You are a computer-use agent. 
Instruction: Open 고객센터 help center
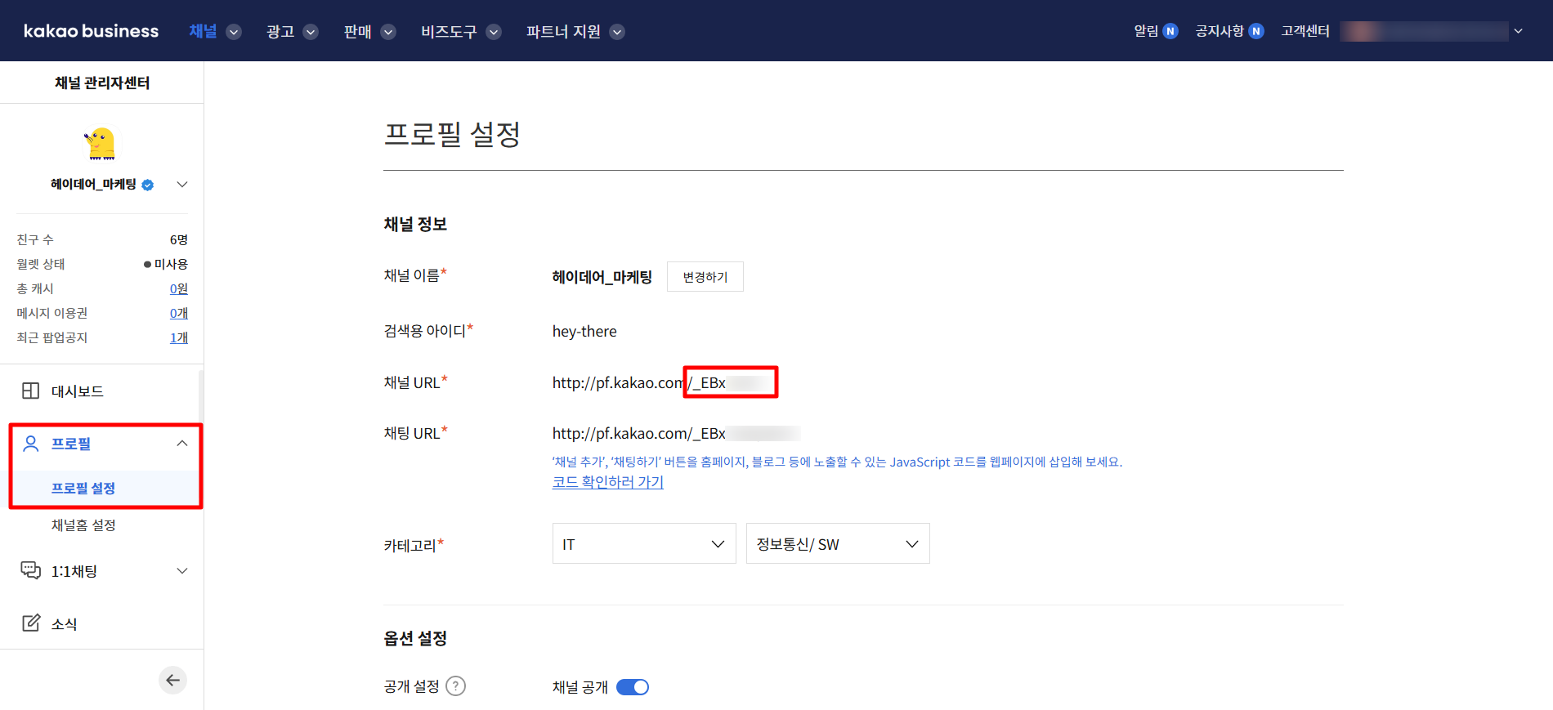click(x=1305, y=31)
